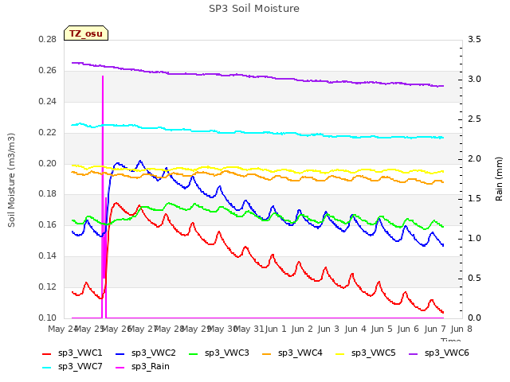The image size is (510, 382).
Task: Click the tall magenta rain spike peak
Action: click(103, 76)
